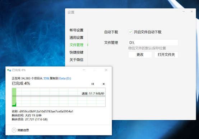Click the 打开文件夹 button
Screen dimensions: 199x139
(166, 54)
